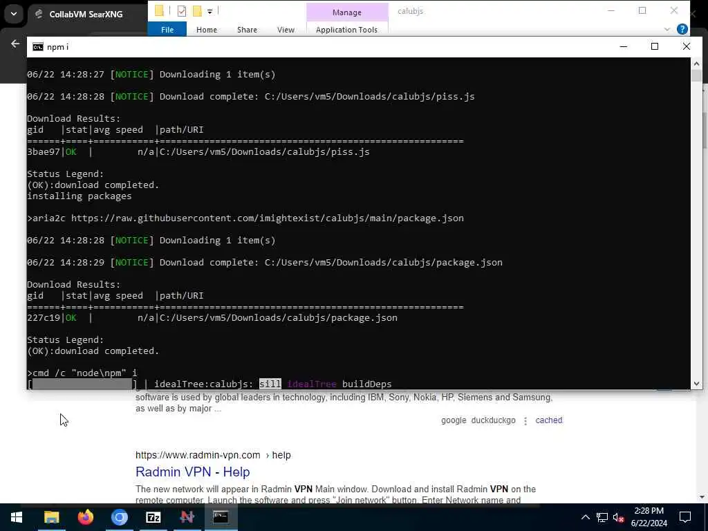
Task: Close the npm i console window
Action: 686,46
